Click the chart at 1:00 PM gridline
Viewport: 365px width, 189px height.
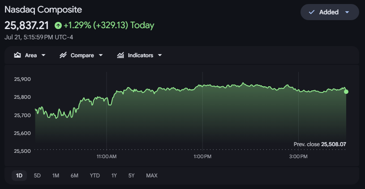point(202,111)
